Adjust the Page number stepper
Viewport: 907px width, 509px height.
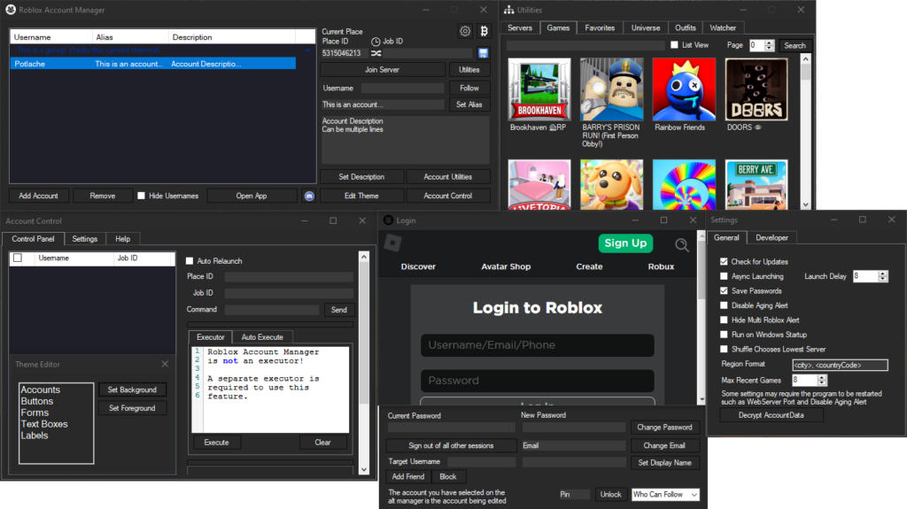[x=770, y=45]
